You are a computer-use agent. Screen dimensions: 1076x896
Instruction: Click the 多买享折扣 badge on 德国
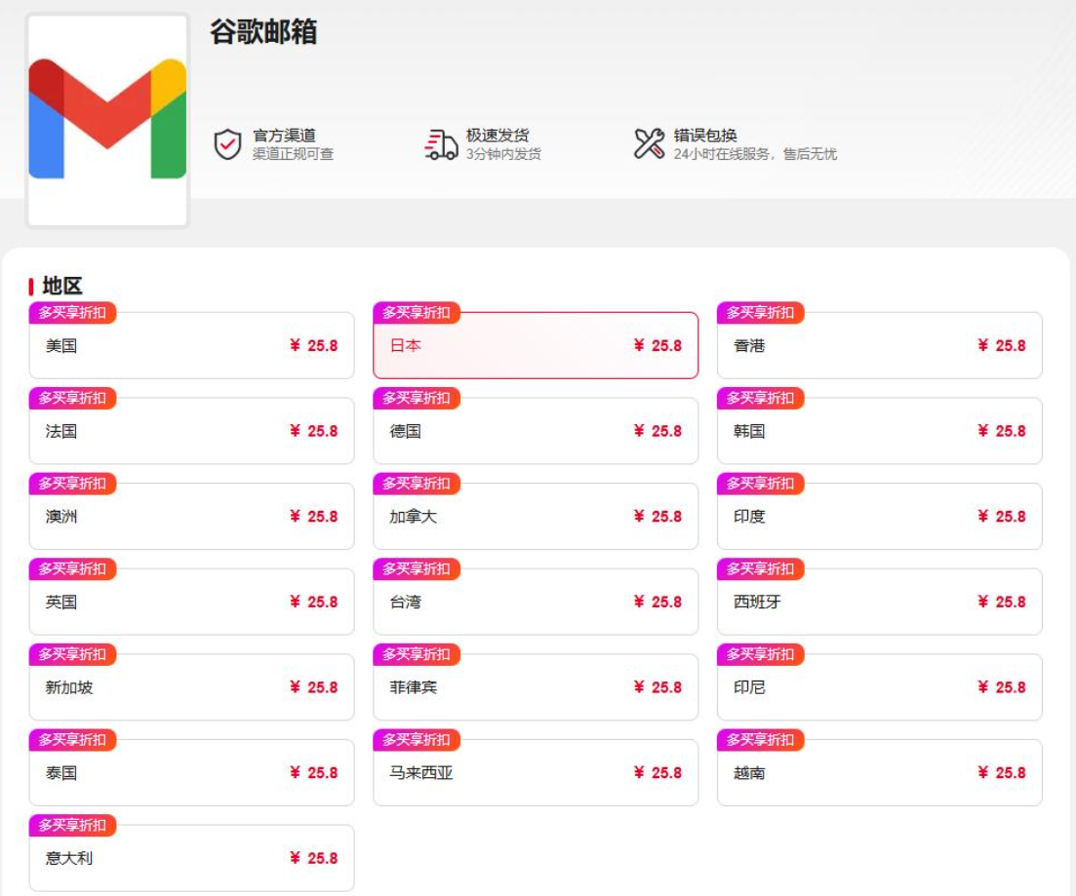tap(417, 398)
